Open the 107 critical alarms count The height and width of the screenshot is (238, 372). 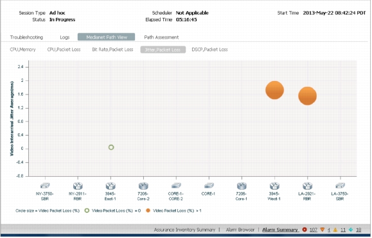(314, 230)
